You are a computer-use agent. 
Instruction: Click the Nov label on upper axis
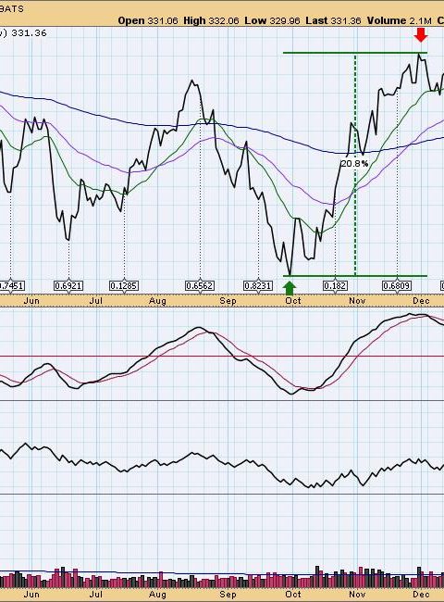[357, 301]
